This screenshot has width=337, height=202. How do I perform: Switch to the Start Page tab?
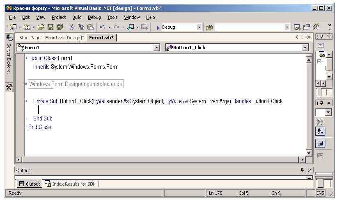30,38
